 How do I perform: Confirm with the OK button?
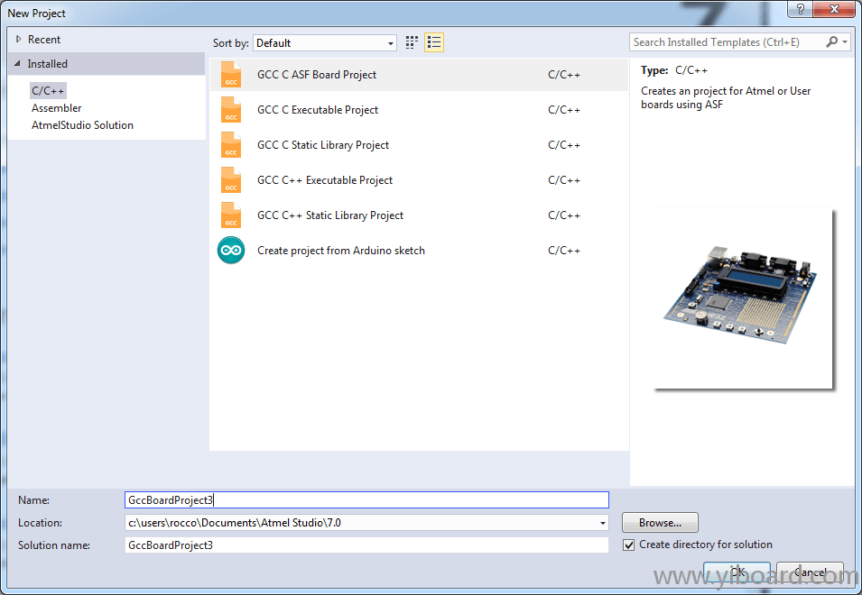(737, 572)
